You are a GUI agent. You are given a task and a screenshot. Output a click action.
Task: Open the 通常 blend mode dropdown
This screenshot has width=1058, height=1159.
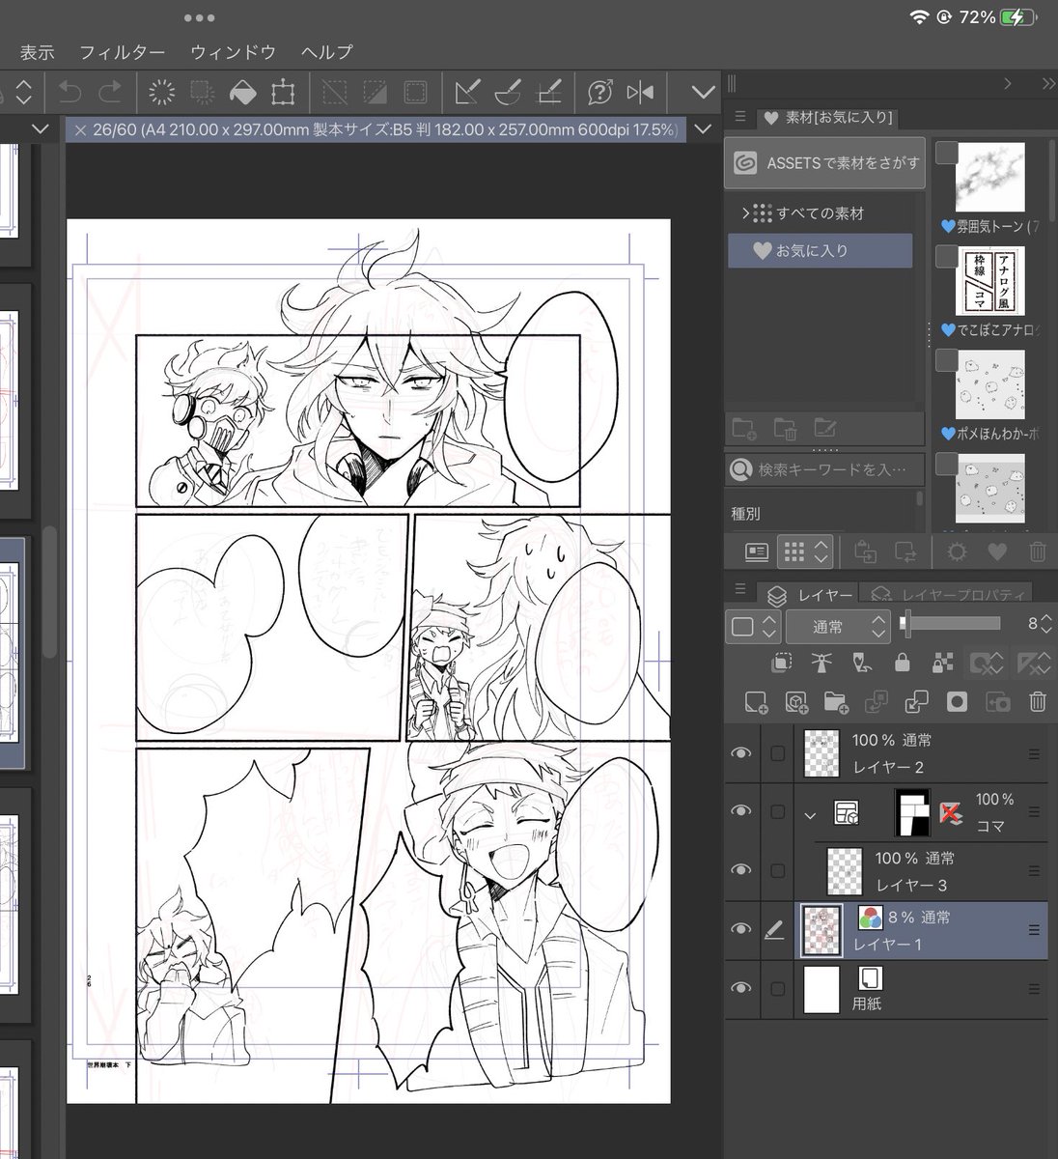[x=838, y=626]
